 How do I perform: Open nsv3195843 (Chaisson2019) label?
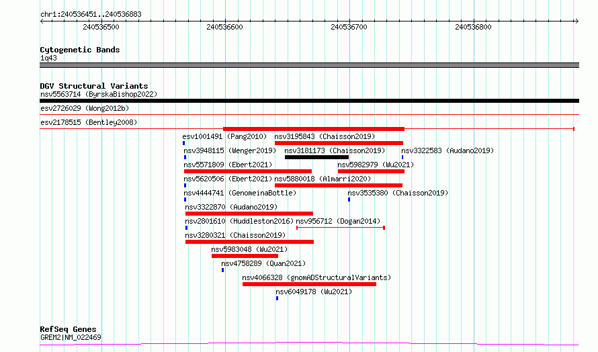(325, 136)
